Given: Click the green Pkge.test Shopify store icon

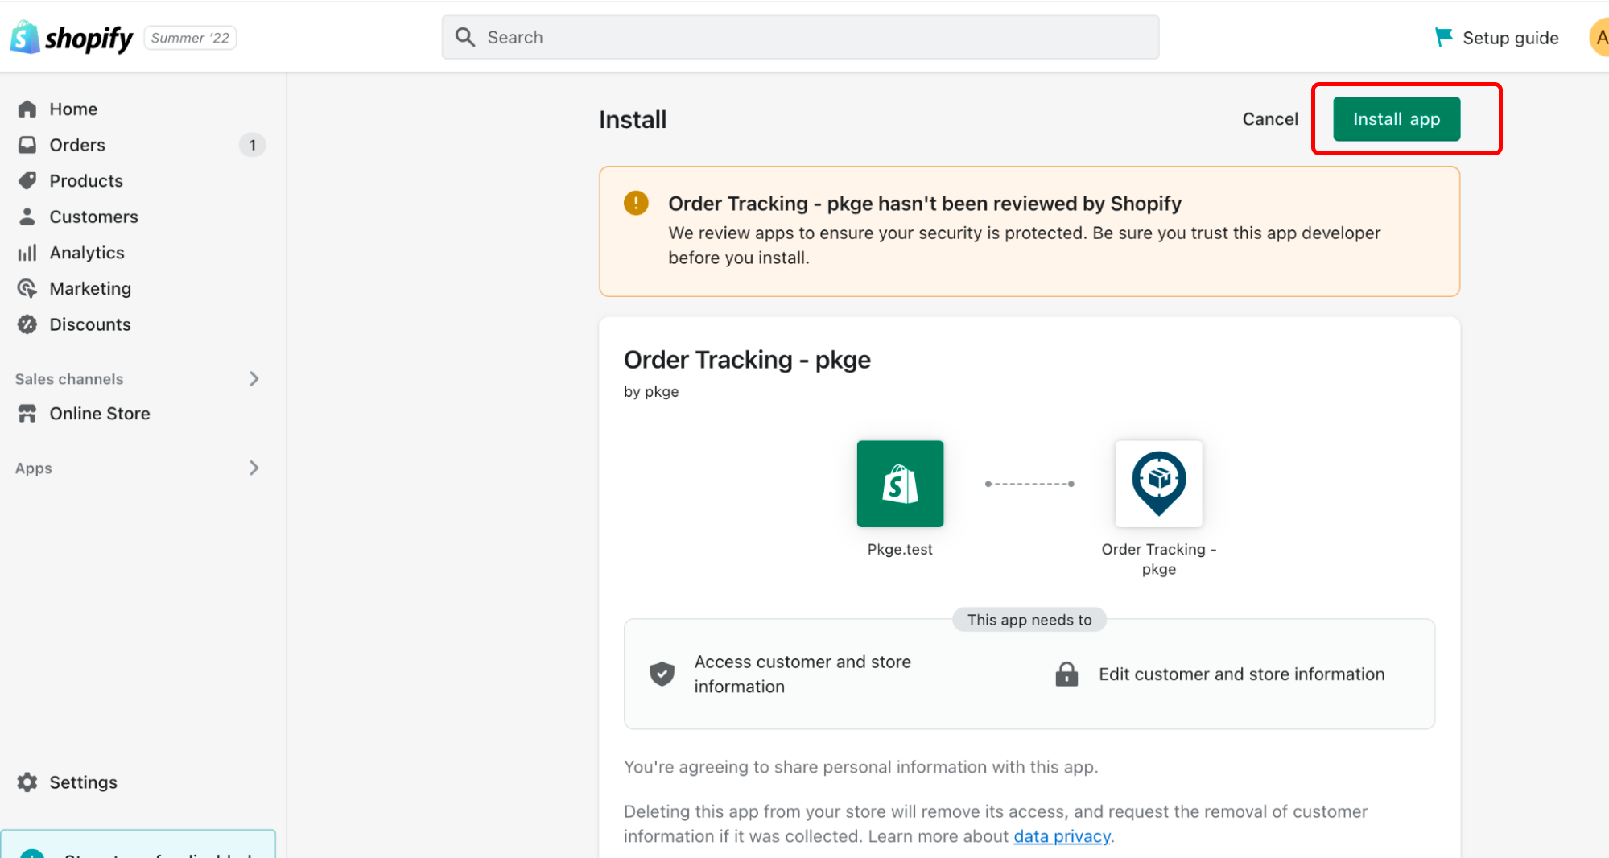Looking at the screenshot, I should (x=900, y=484).
